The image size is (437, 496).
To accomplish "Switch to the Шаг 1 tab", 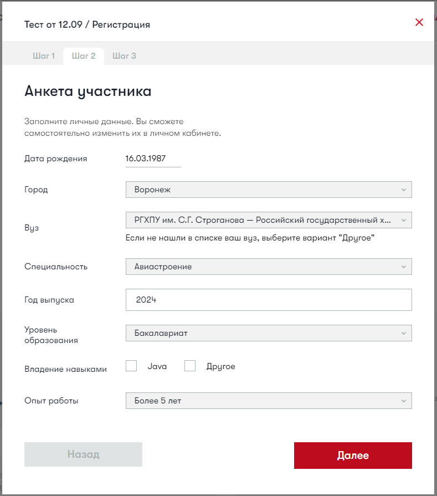I will pyautogui.click(x=44, y=56).
